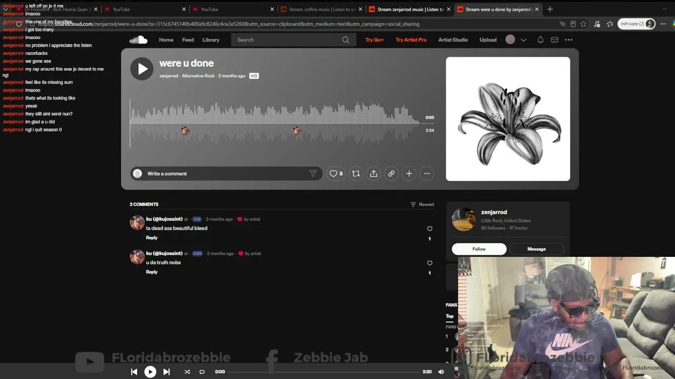
Task: Mute the volume in player bar
Action: coord(441,372)
